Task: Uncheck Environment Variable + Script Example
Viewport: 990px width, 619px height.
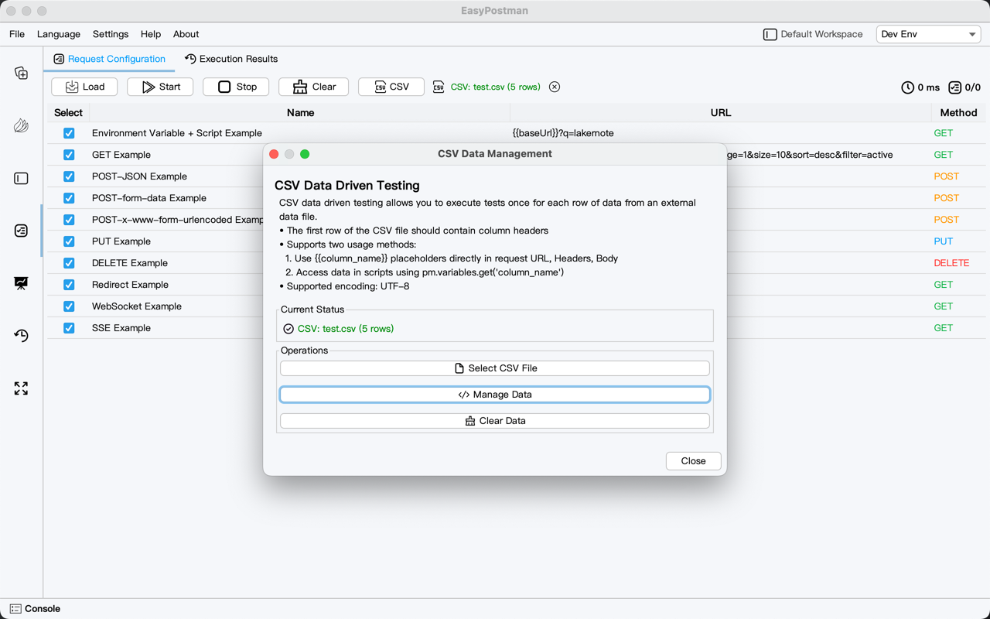Action: (69, 133)
